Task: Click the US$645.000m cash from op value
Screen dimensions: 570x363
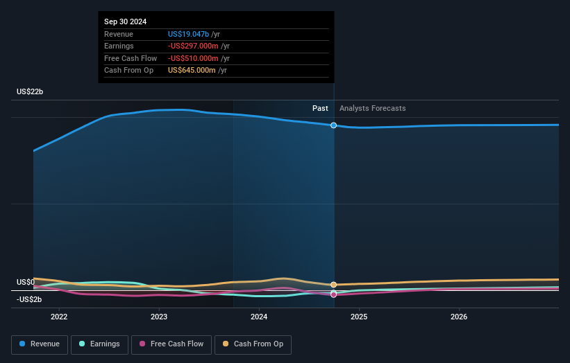Action: tap(192, 71)
